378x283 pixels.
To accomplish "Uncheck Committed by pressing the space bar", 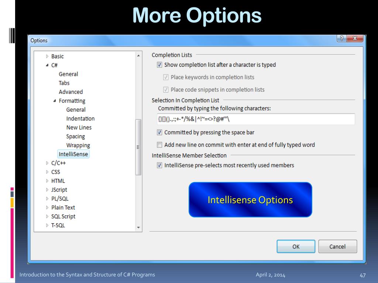I will point(159,132).
